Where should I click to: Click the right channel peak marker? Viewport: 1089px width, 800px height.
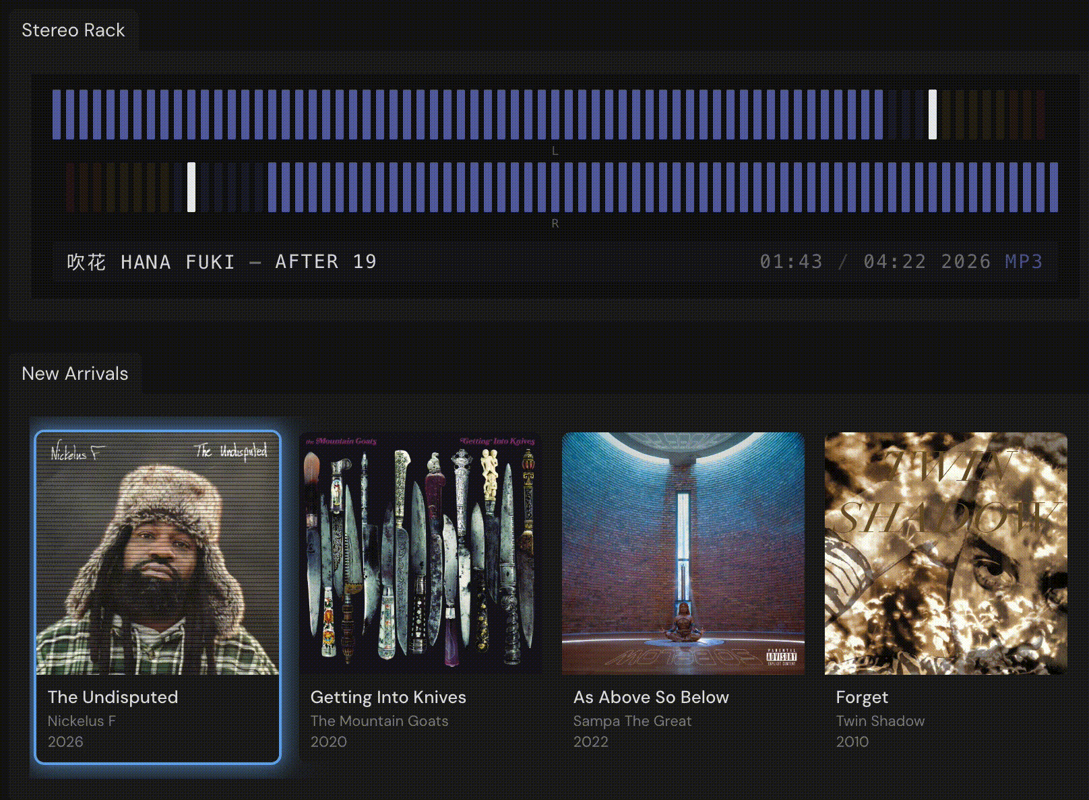(191, 187)
